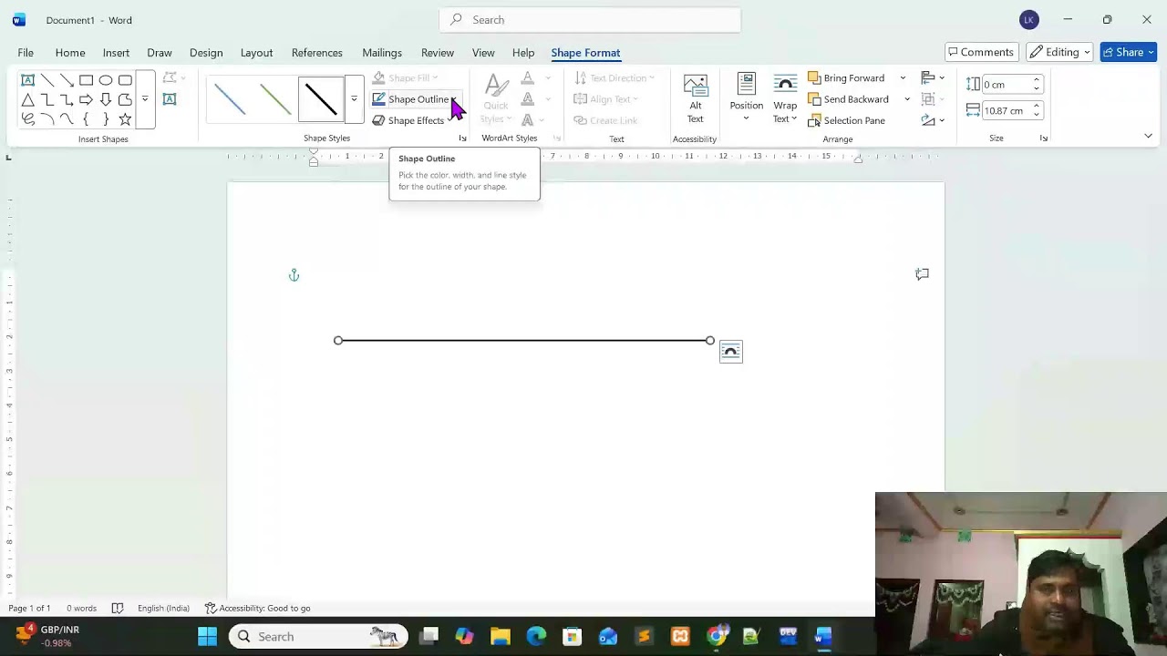This screenshot has height=656, width=1167.
Task: Click the Send Backward button
Action: point(848,99)
